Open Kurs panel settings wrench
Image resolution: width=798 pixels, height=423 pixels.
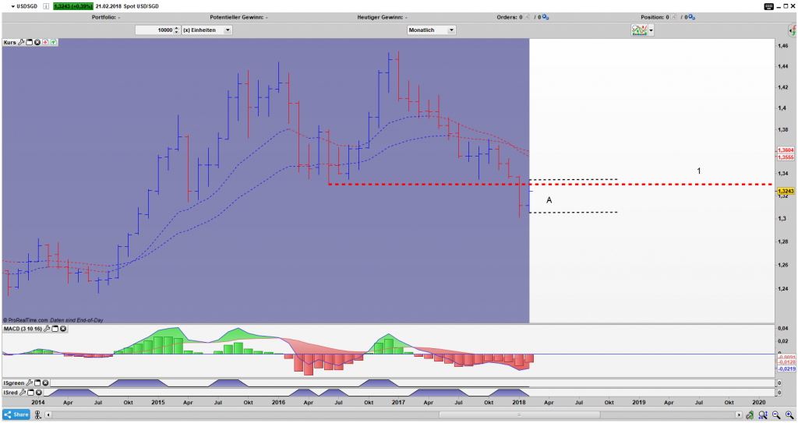pos(21,42)
